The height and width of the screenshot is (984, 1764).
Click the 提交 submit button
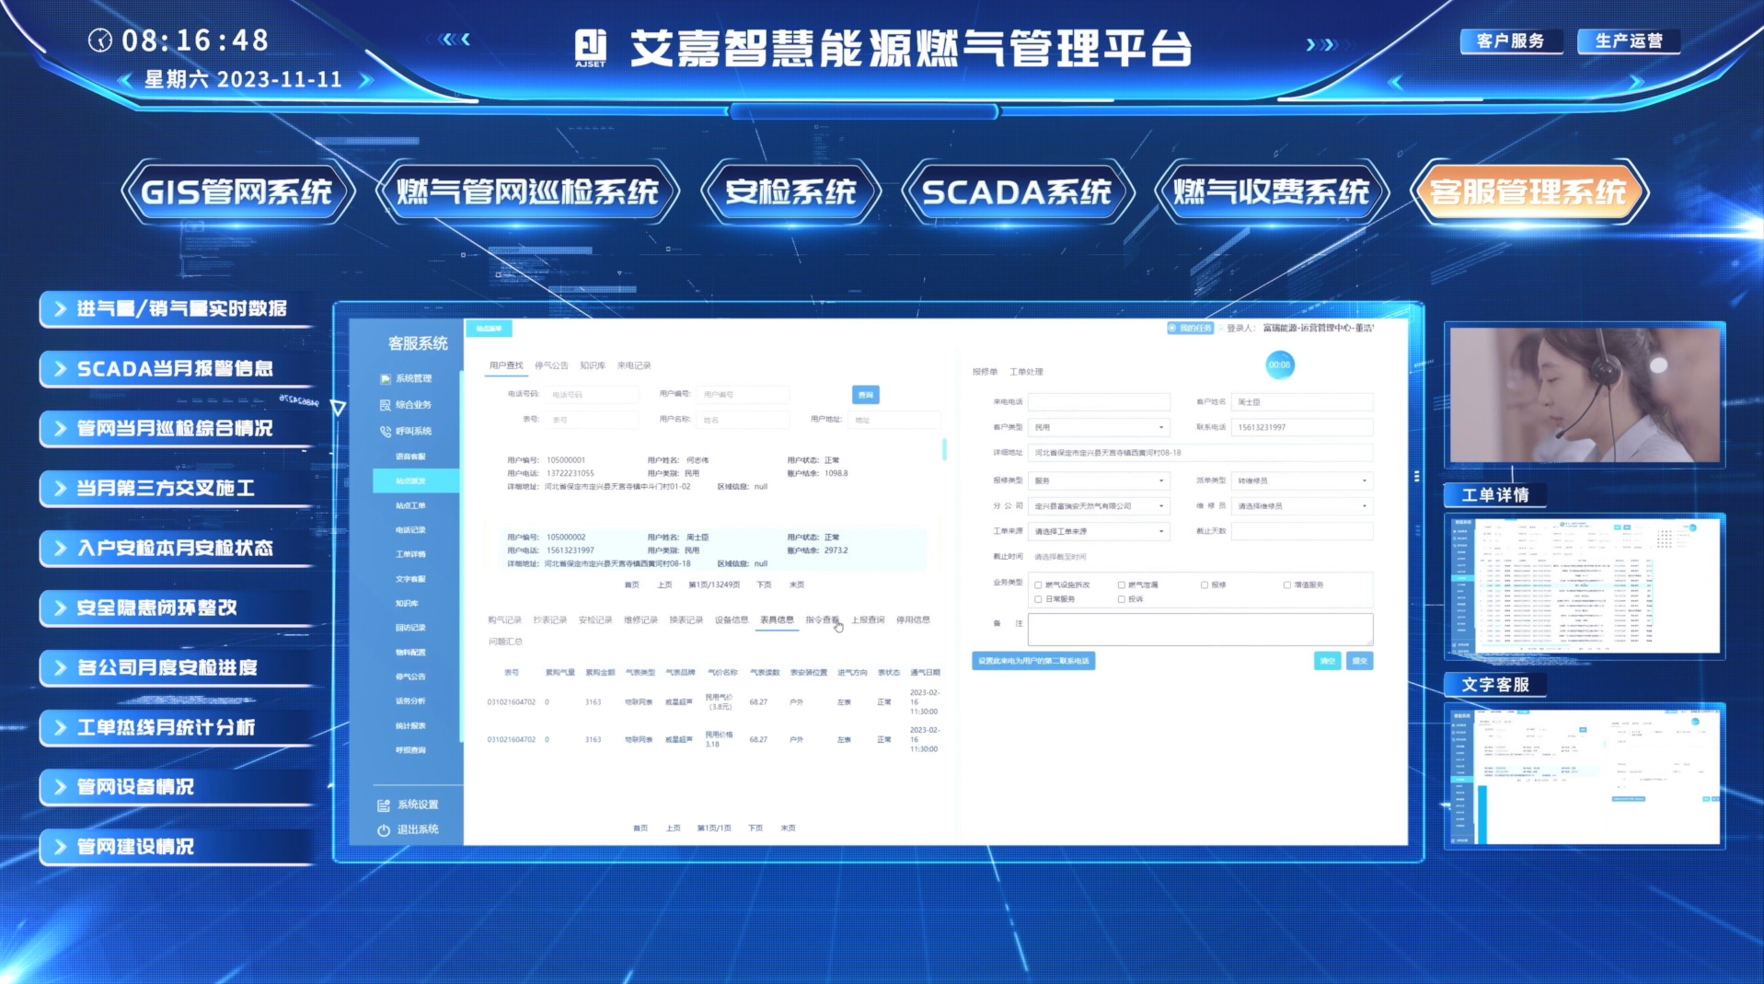coord(1359,661)
